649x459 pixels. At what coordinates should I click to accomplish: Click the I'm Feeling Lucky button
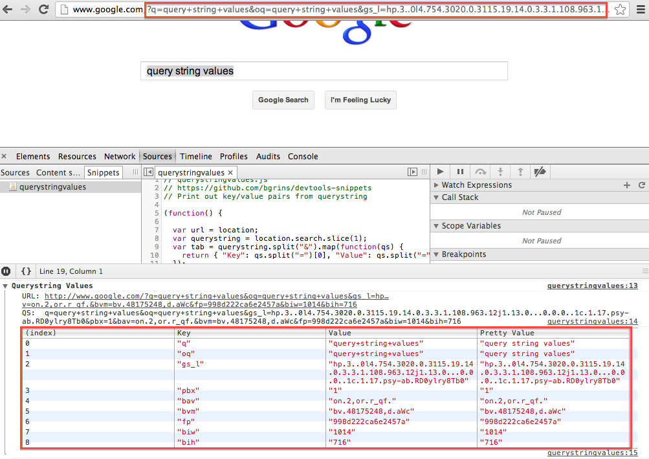[x=360, y=100]
